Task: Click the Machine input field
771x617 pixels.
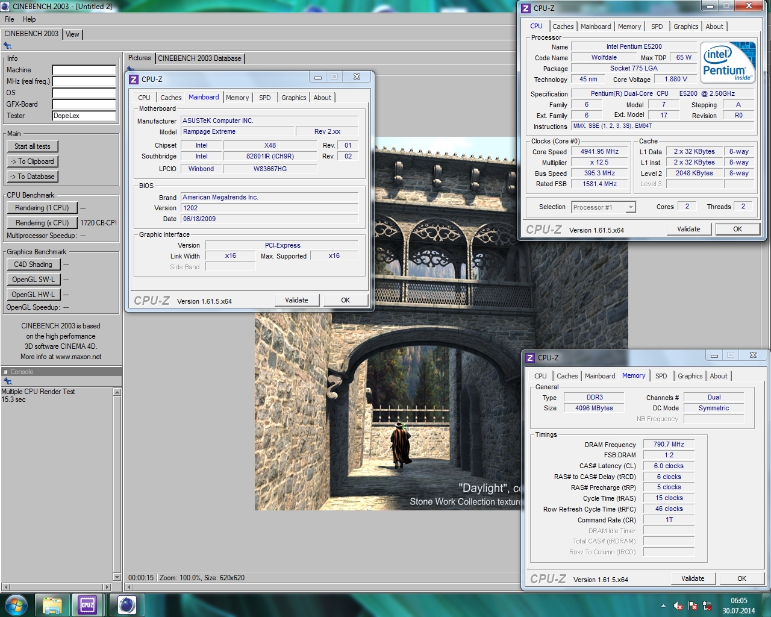Action: (84, 70)
